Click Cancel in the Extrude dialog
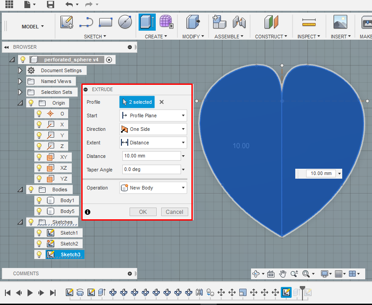 coord(174,212)
